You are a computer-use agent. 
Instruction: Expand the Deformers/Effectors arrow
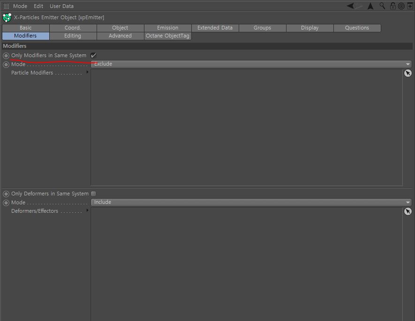click(x=87, y=210)
